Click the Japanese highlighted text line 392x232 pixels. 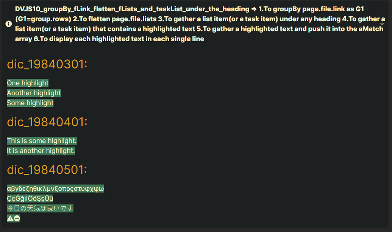click(x=40, y=208)
